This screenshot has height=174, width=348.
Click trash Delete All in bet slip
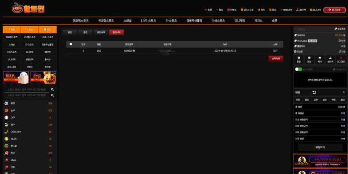pos(339,70)
